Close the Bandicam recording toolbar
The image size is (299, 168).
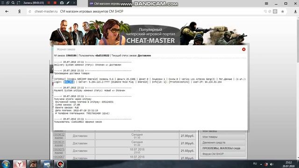tap(74, 3)
